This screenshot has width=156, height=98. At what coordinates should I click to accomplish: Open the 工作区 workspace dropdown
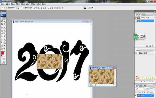point(91,8)
